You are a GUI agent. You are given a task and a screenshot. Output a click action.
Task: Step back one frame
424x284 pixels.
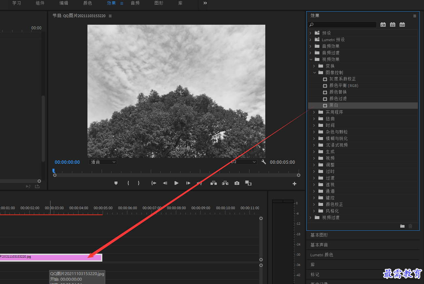click(x=165, y=183)
